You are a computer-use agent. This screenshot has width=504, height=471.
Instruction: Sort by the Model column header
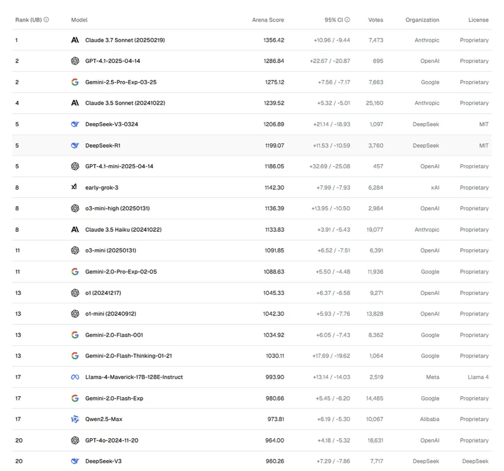(79, 20)
